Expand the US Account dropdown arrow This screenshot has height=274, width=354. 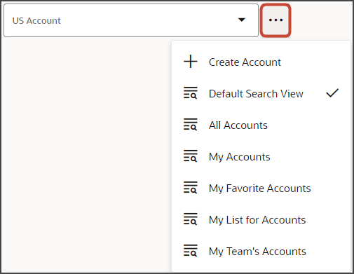click(242, 20)
